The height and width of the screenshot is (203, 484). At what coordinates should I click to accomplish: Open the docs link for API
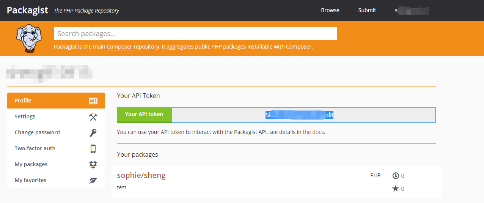(313, 132)
